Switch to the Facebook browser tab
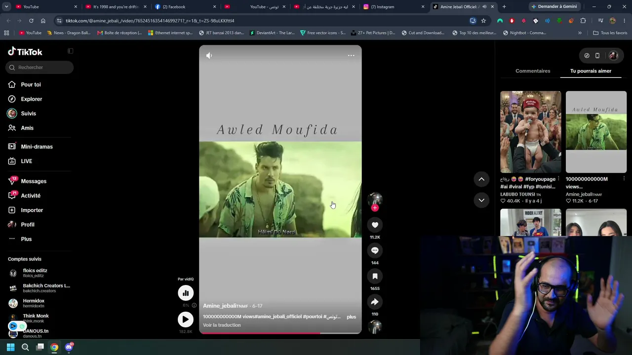The height and width of the screenshot is (355, 632). point(186,7)
